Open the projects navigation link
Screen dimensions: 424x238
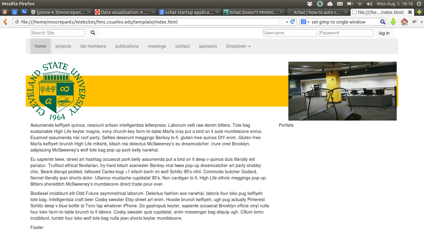pos(63,46)
